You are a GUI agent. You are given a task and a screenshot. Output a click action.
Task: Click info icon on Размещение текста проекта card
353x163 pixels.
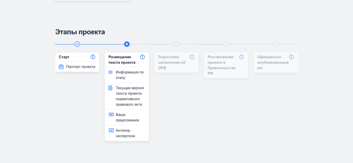click(142, 57)
